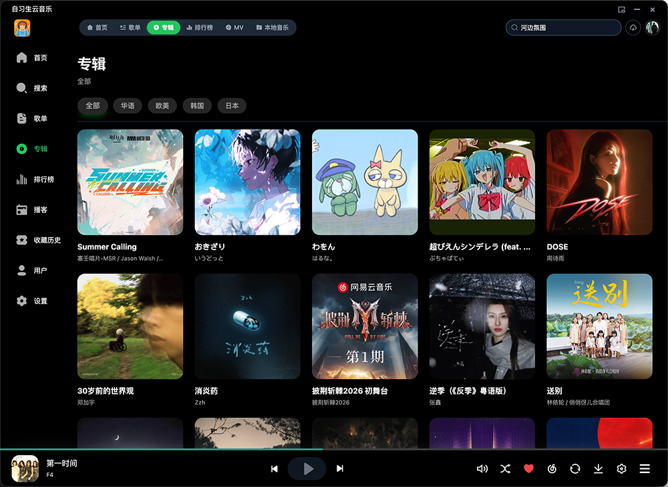
Task: Switch to the MV top tab
Action: click(234, 27)
